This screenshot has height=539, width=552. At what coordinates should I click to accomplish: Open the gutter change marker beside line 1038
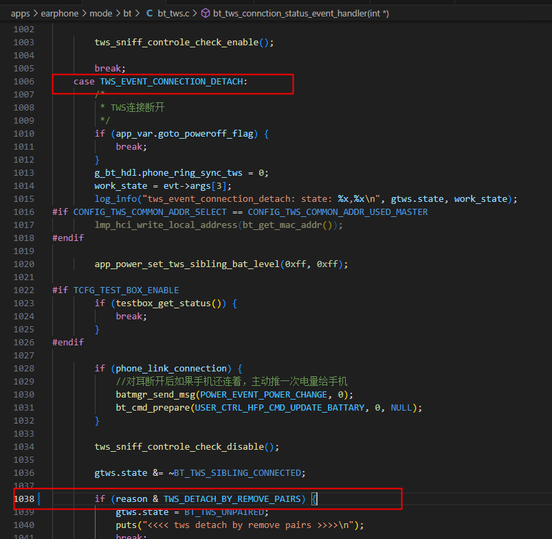pyautogui.click(x=38, y=499)
